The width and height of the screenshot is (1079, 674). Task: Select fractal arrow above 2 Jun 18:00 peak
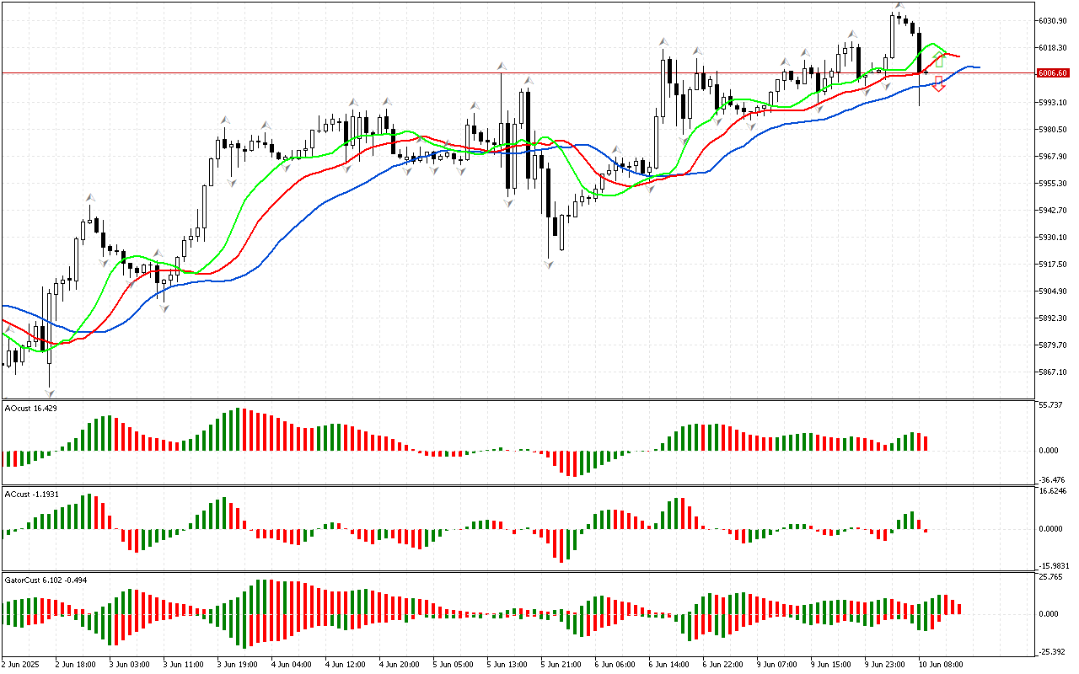(x=89, y=197)
